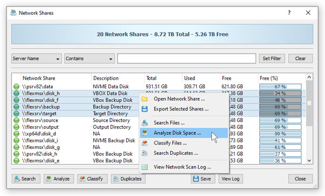Sort by the Free (%) column header
This screenshot has width=325, height=196.
click(x=282, y=79)
